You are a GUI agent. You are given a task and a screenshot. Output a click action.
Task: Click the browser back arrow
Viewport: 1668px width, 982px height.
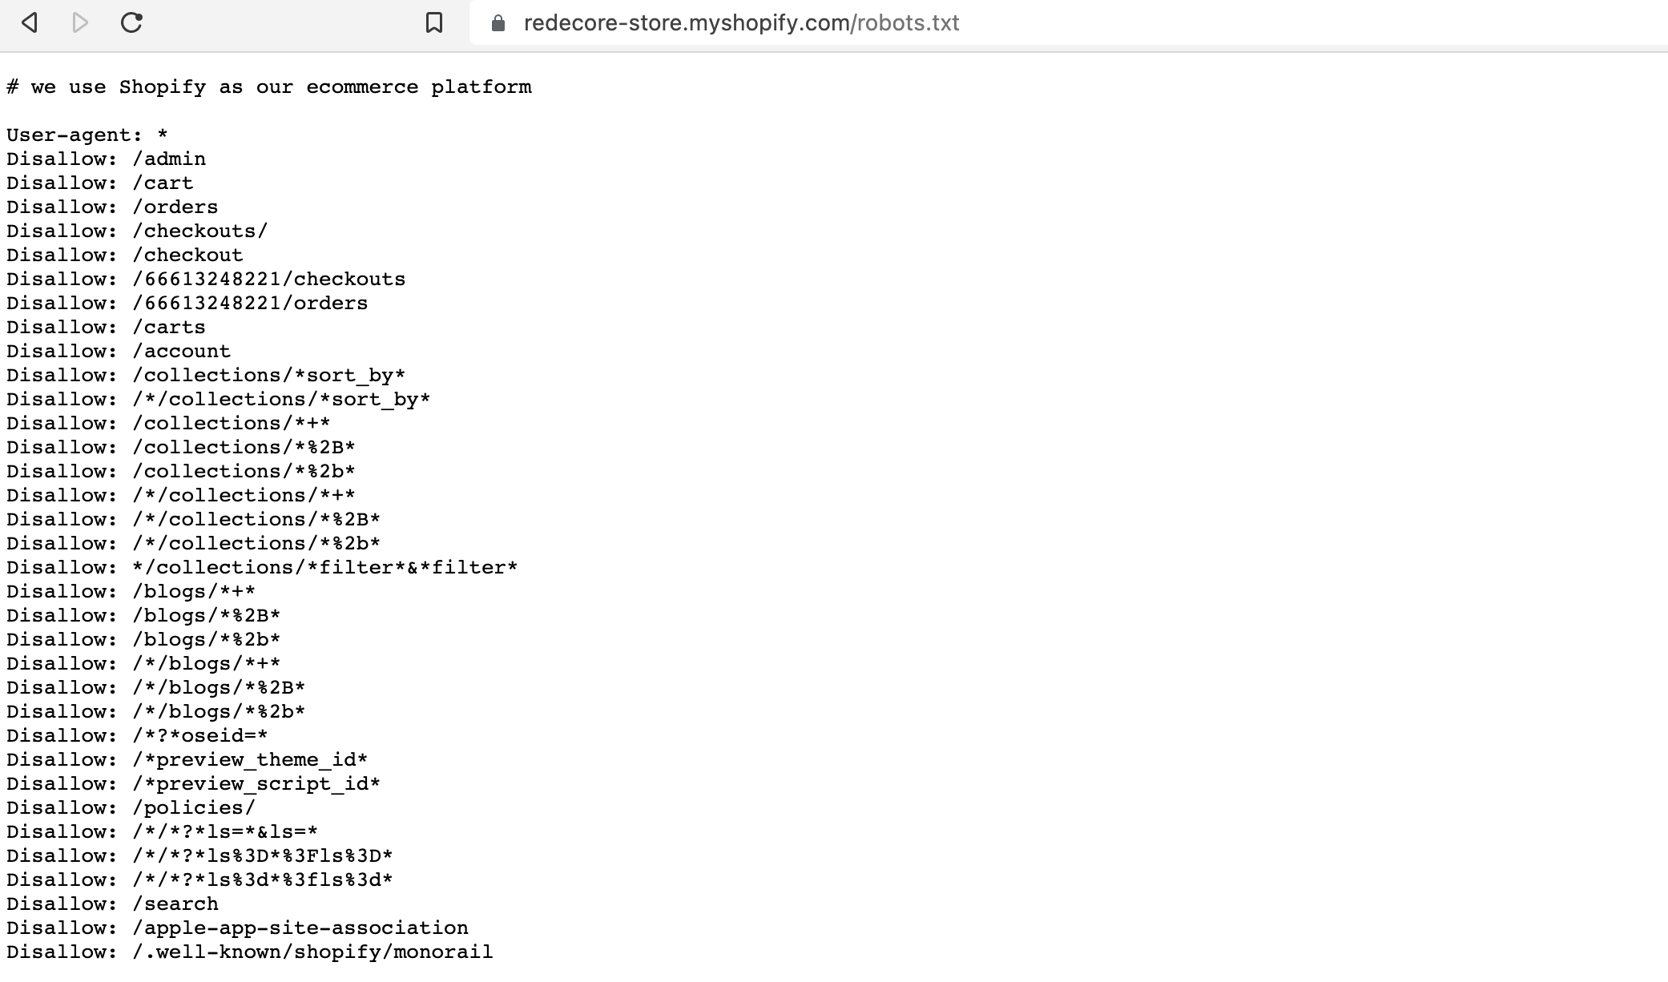coord(30,22)
